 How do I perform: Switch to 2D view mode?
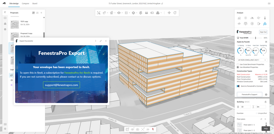click(148, 129)
